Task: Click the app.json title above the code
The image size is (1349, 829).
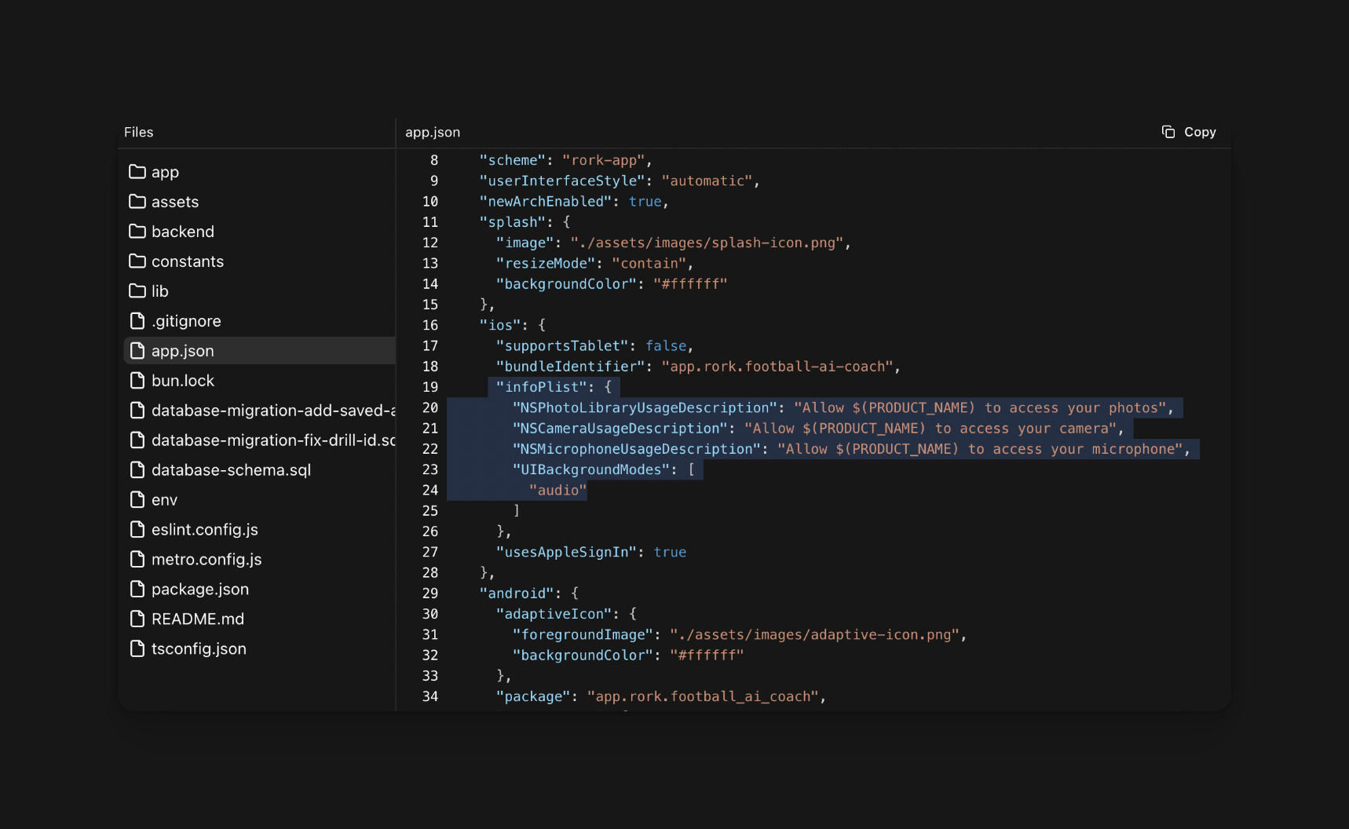Action: point(433,132)
